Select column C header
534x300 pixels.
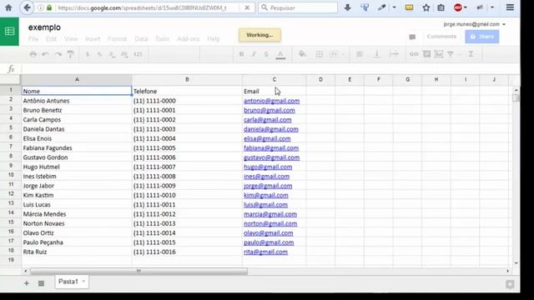(x=275, y=80)
